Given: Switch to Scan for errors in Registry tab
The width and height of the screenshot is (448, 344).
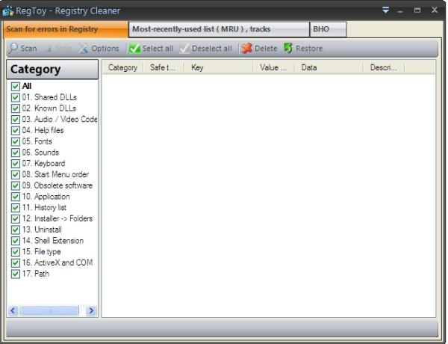Looking at the screenshot, I should pos(66,29).
